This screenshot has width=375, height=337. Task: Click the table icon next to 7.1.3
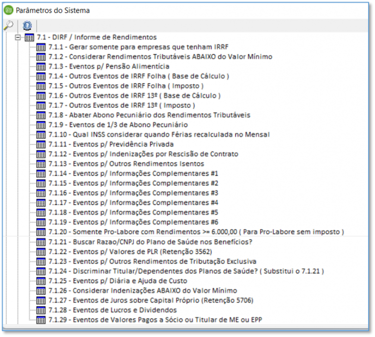click(42, 67)
